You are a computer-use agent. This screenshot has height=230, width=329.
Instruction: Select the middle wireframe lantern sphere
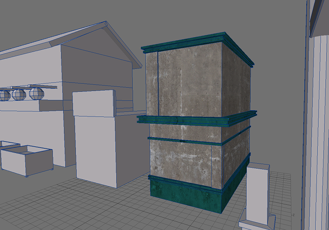tap(19, 94)
